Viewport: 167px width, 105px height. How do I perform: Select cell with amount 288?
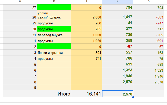click(x=87, y=23)
